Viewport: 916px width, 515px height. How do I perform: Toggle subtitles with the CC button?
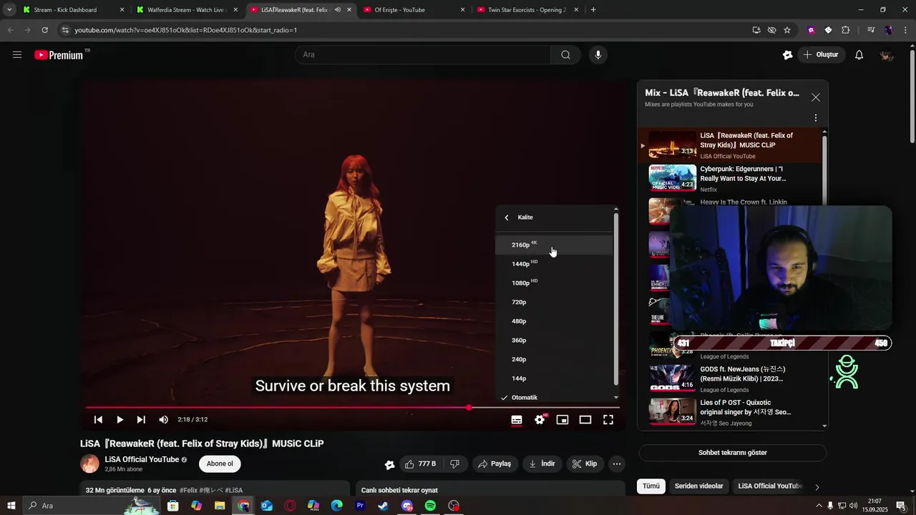517,420
